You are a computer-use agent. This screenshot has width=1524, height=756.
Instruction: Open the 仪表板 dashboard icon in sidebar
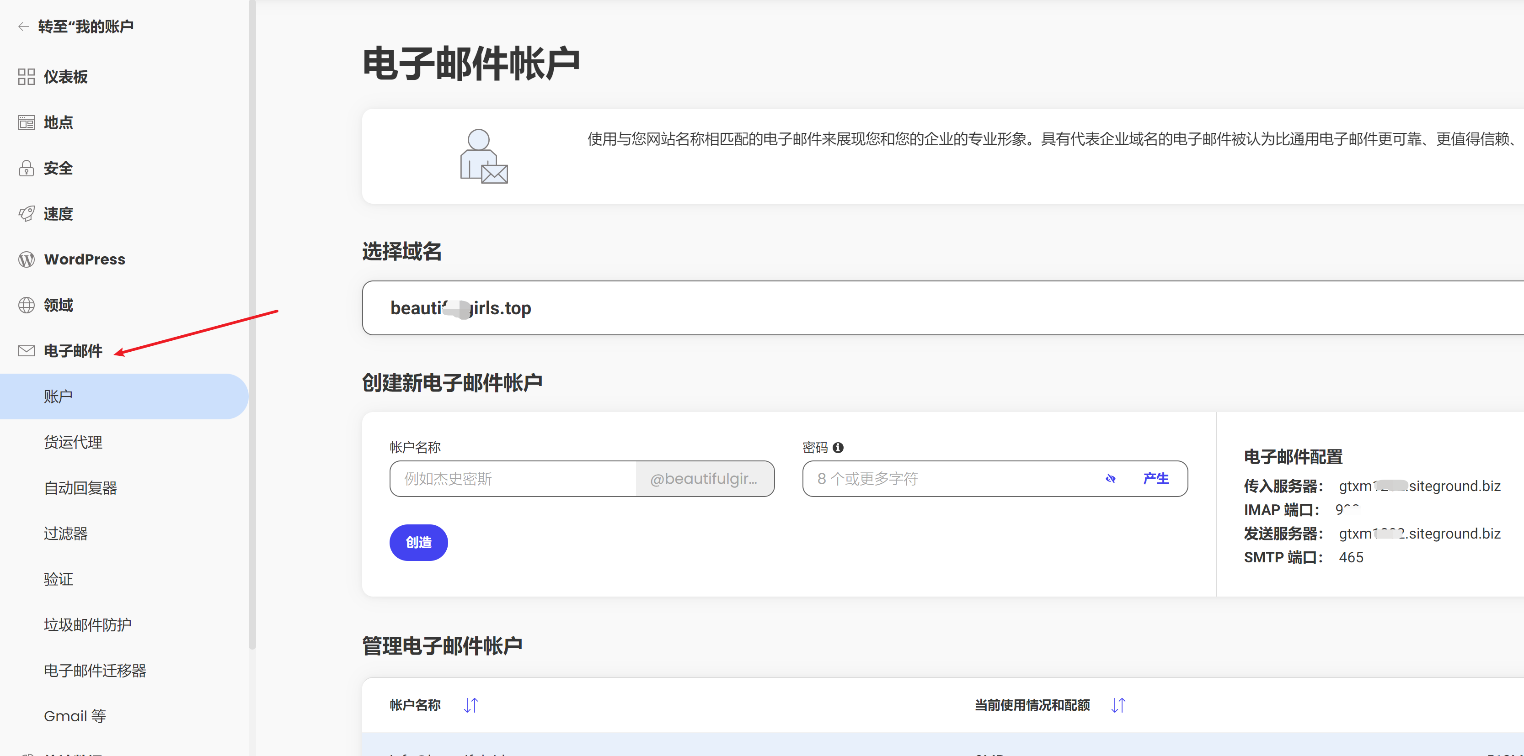coord(26,76)
